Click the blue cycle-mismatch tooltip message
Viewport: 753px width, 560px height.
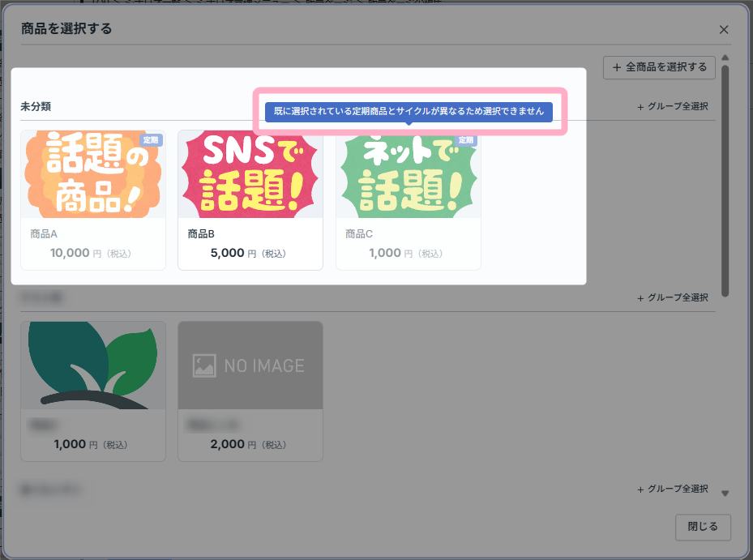click(409, 111)
